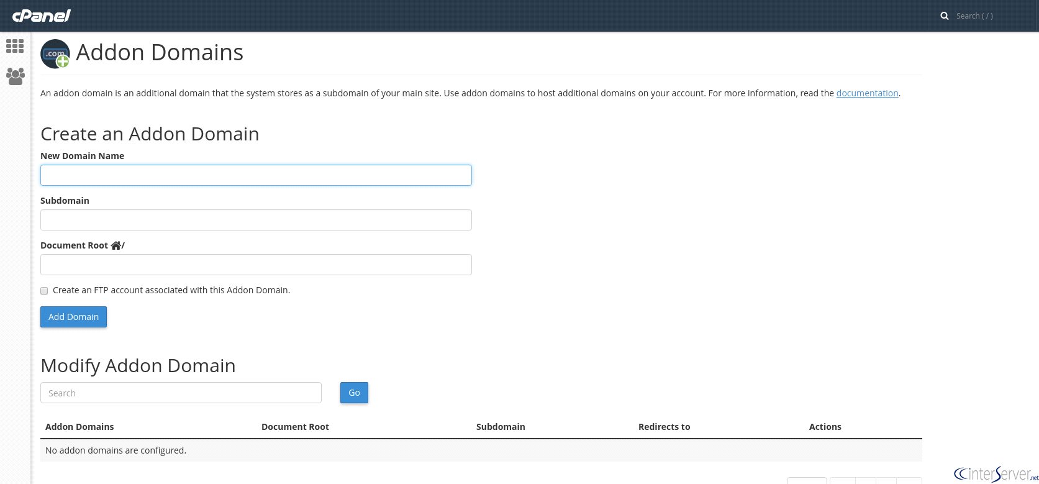Click the Document Root table column header
1039x484 pixels.
point(295,427)
